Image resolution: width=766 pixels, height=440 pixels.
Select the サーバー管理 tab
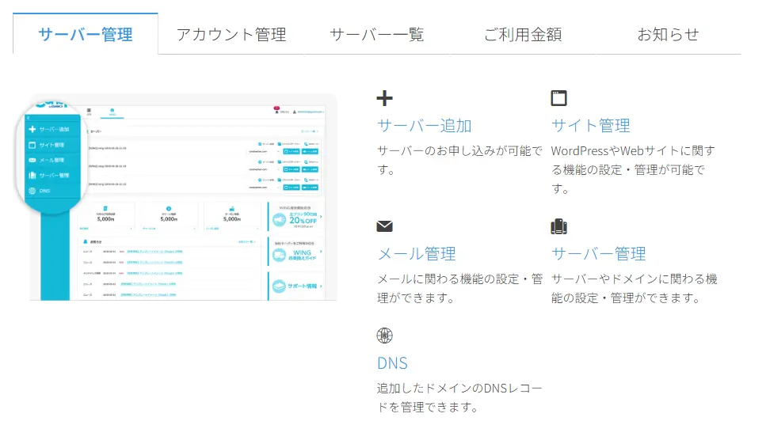86,34
